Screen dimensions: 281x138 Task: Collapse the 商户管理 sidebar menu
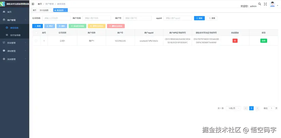[x=15, y=20]
